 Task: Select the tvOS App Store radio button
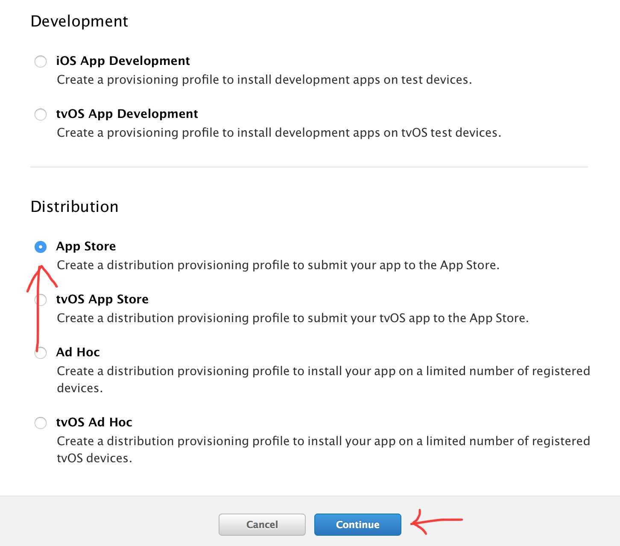coord(41,300)
